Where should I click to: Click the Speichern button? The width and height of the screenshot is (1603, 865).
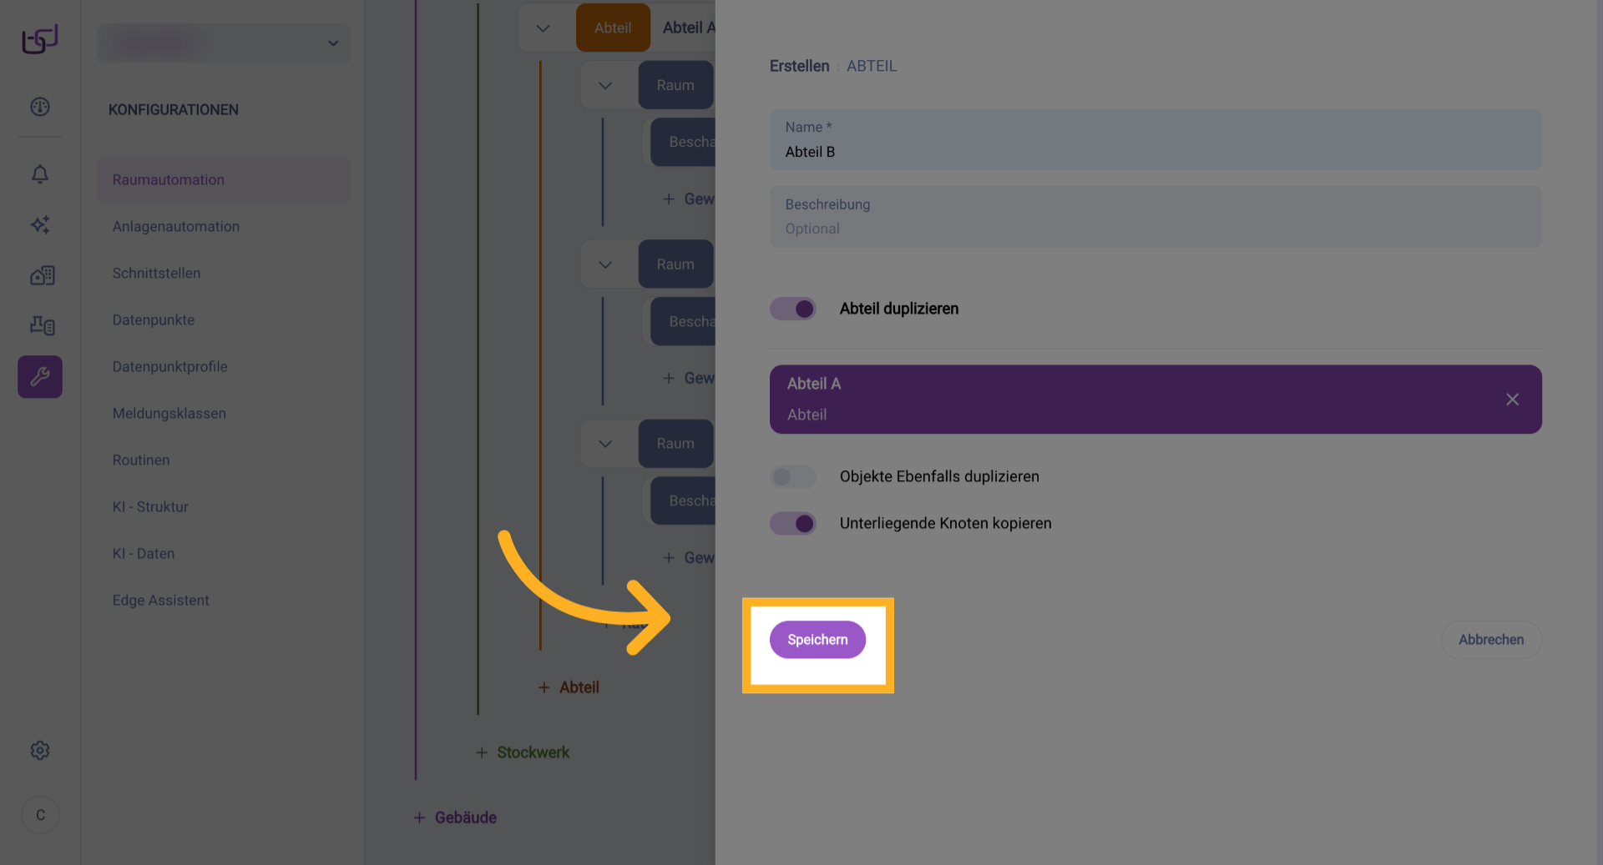pos(817,640)
